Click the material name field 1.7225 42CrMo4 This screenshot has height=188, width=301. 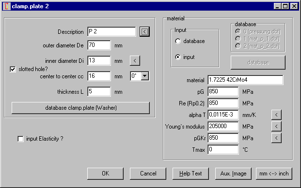245,80
